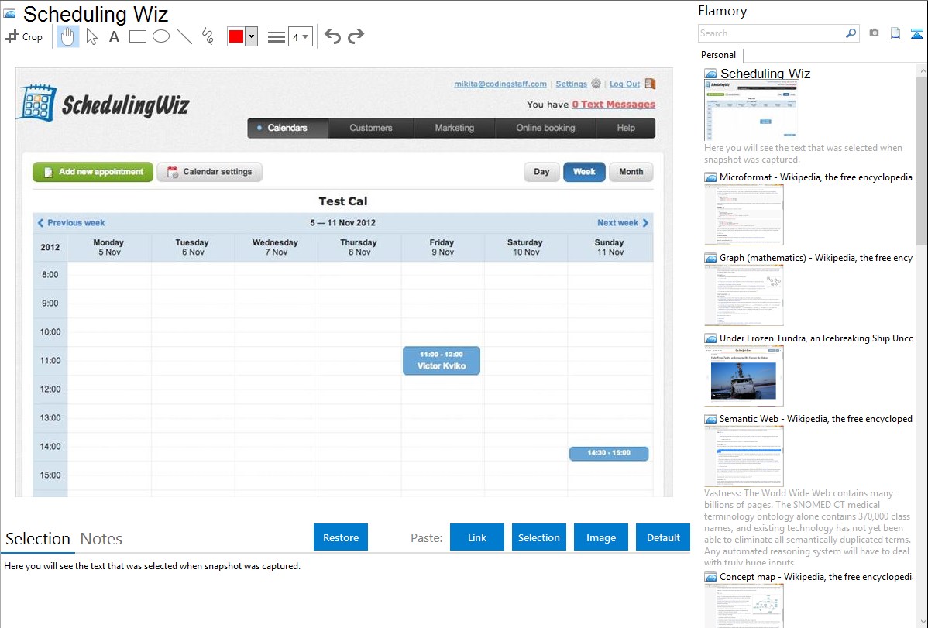Open the Online booking menu tab
928x628 pixels.
tap(545, 128)
